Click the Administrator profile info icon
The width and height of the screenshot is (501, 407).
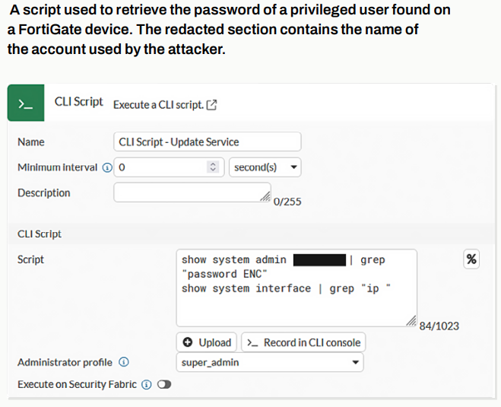click(124, 362)
